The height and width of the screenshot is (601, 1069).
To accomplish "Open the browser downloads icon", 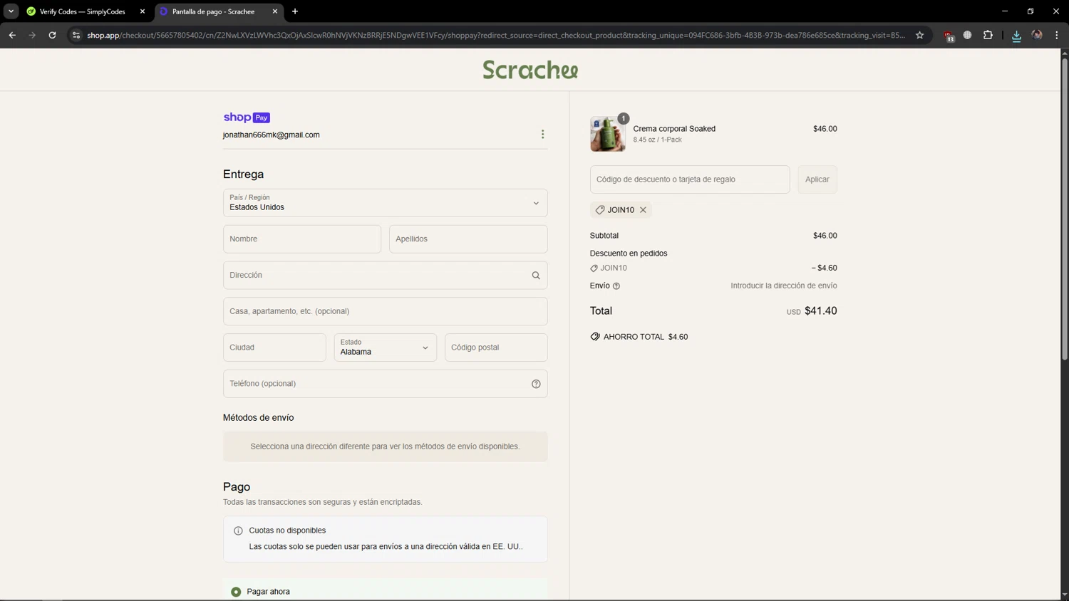I will 1016,36.
